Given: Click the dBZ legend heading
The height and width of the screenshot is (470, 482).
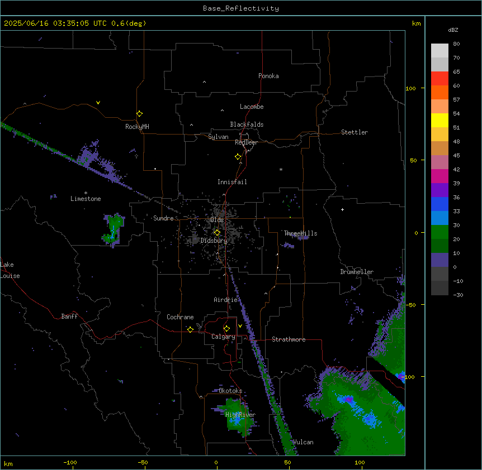Looking at the screenshot, I should [x=453, y=30].
